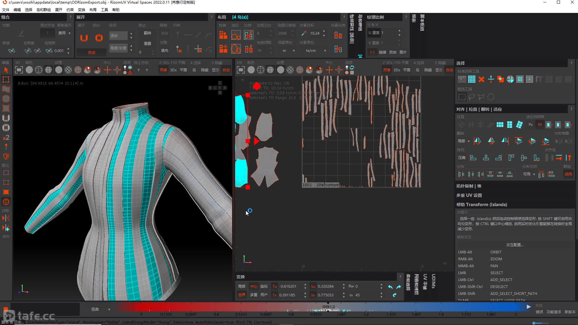
Task: Click the 交互配置... button
Action: coord(514,245)
